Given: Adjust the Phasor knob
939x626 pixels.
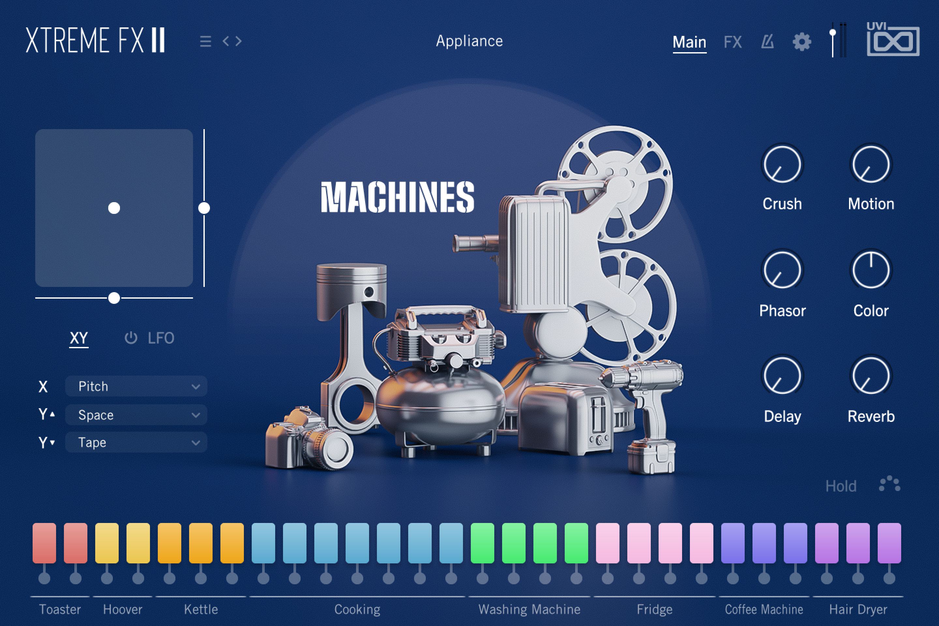Looking at the screenshot, I should click(782, 270).
